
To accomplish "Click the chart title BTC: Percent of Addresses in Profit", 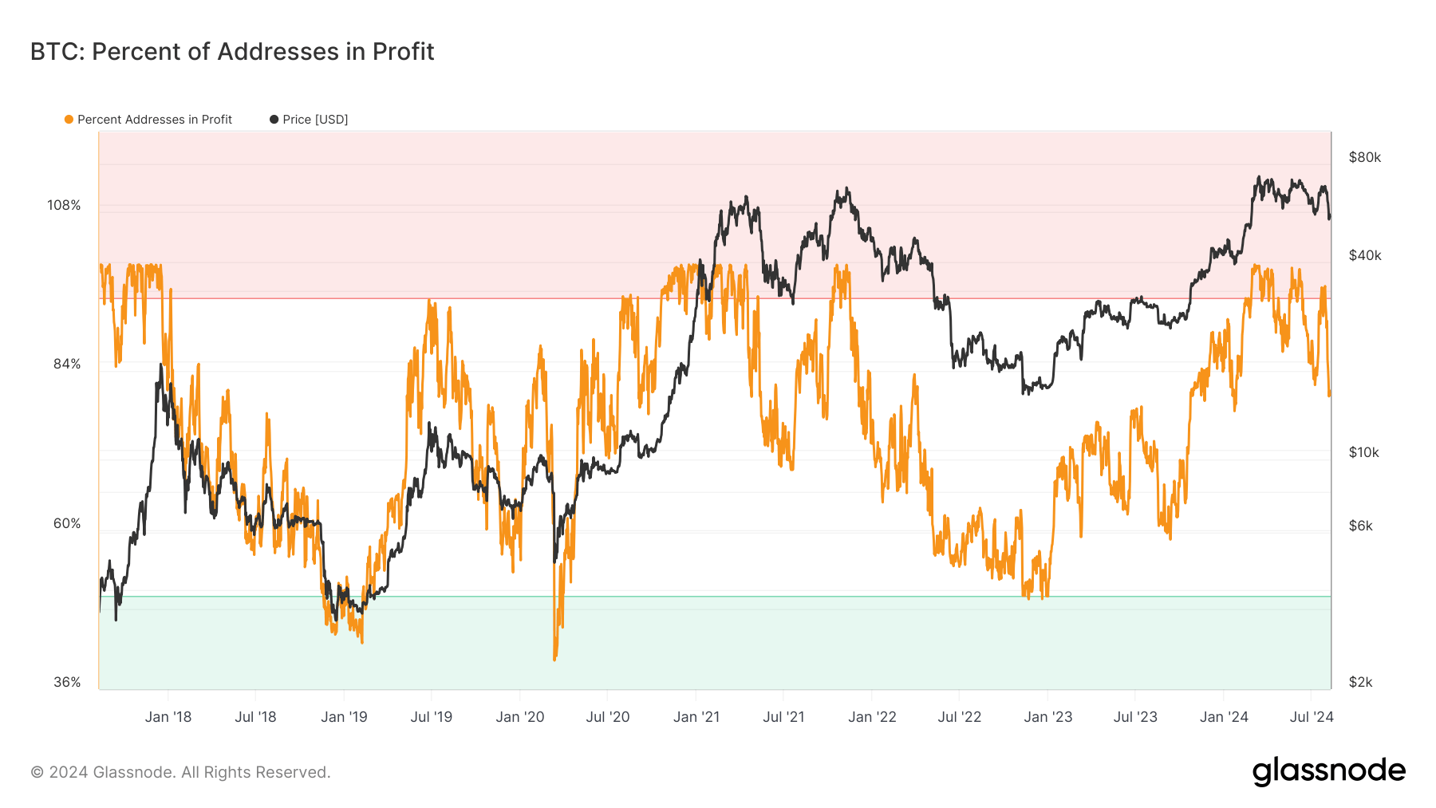I will coord(232,52).
